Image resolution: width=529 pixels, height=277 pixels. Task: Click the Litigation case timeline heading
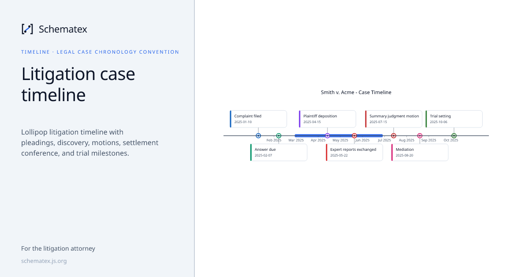click(78, 84)
